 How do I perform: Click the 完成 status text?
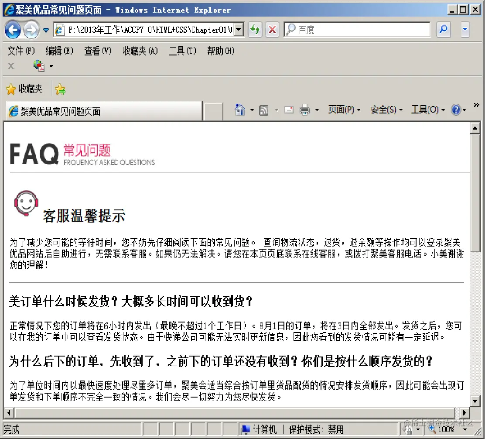pos(11,429)
